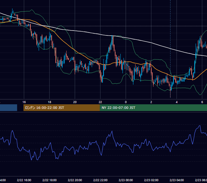Click the 2/23 00:00 date label

tap(126, 180)
